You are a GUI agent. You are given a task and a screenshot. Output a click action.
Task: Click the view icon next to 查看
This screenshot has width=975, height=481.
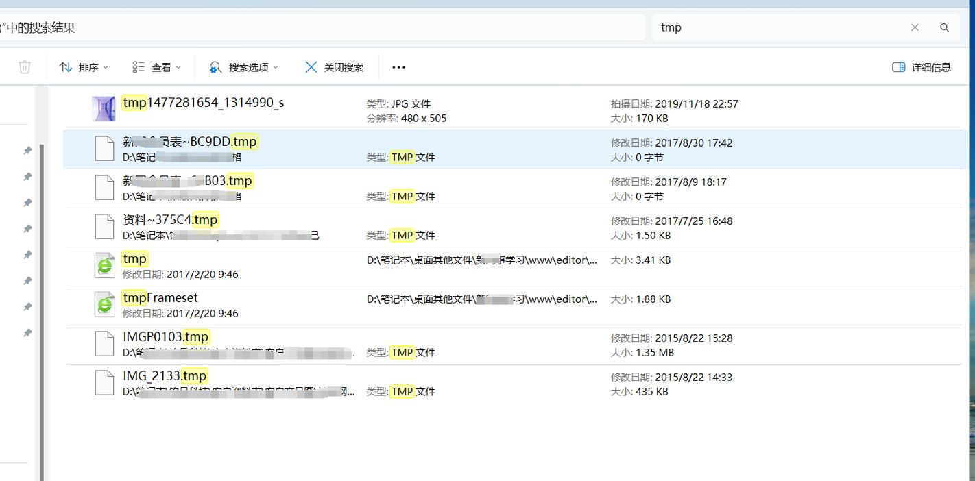click(137, 66)
